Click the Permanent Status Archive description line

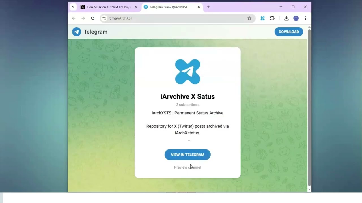pos(188,113)
